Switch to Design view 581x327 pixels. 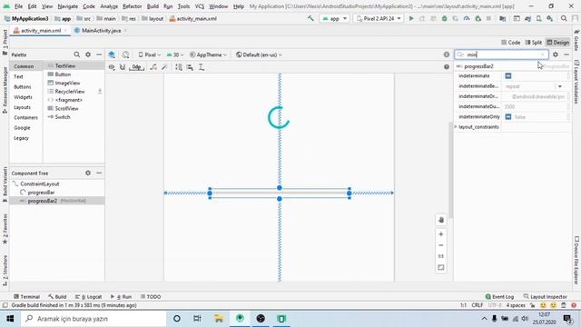click(557, 43)
